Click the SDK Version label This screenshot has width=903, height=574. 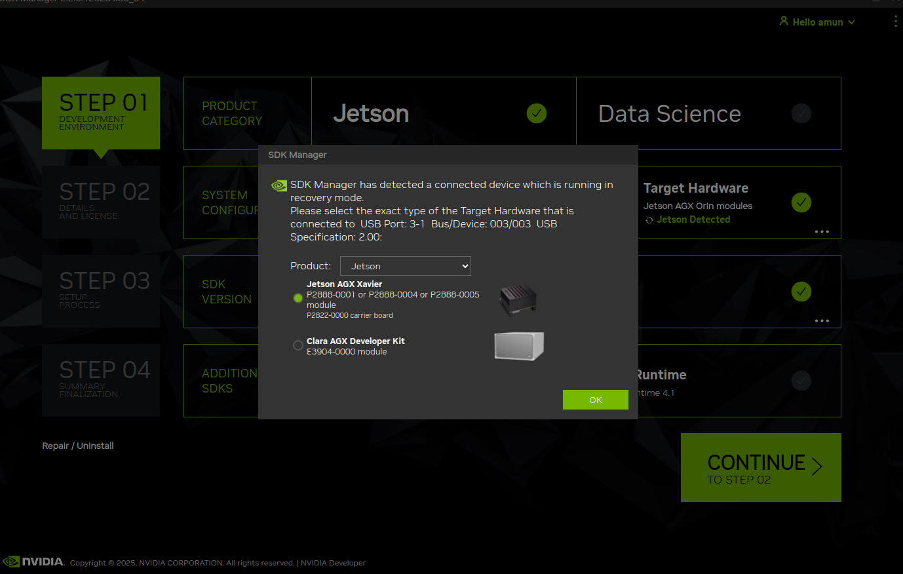coord(227,292)
